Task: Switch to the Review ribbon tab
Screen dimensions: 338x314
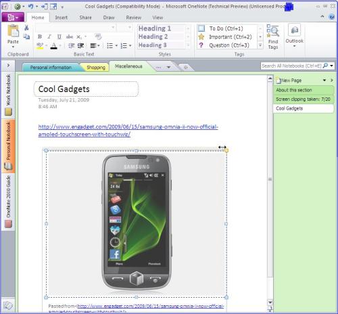Action: pyautogui.click(x=134, y=18)
